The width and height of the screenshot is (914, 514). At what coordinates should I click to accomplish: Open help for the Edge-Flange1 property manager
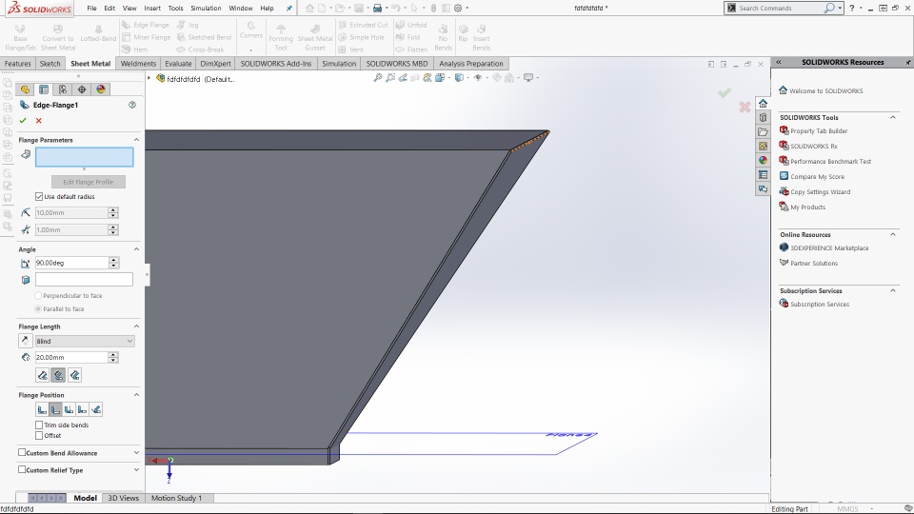(132, 105)
